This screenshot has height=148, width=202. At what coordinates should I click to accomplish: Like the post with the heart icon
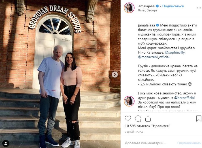point(128,118)
